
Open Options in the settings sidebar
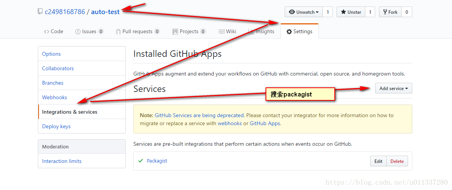[x=82, y=54]
